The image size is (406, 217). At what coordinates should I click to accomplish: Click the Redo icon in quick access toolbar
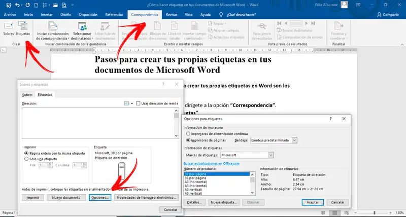(x=27, y=5)
